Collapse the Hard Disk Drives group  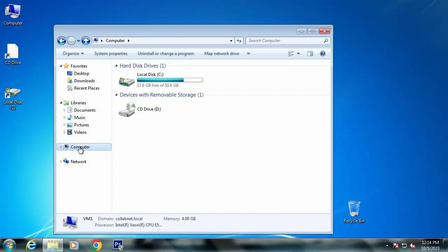click(117, 65)
